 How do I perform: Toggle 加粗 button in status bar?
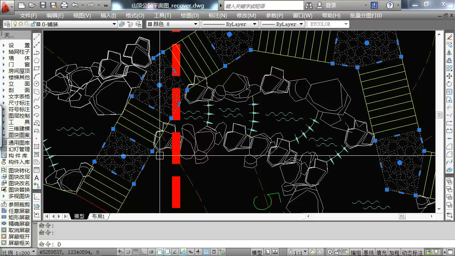394,252
